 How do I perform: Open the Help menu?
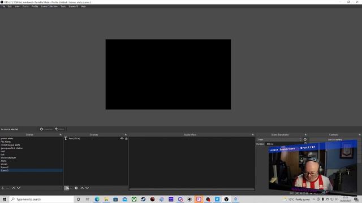click(x=83, y=6)
